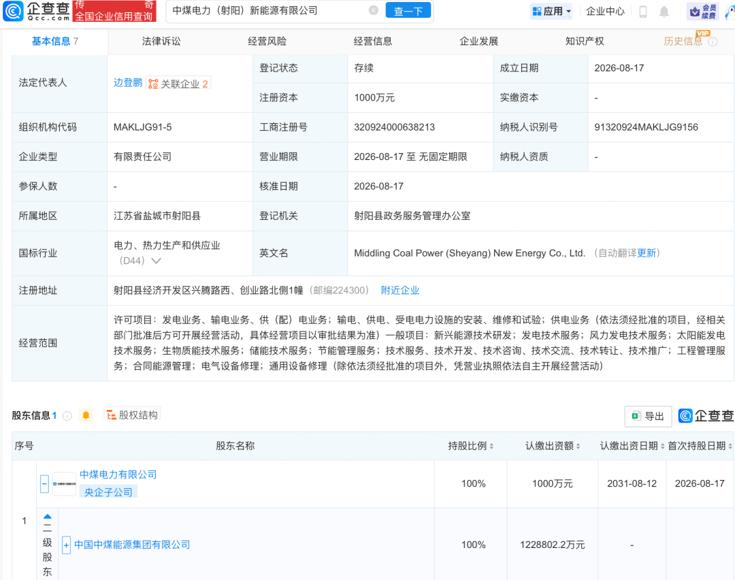This screenshot has height=580, width=735.
Task: Click the Qcc.com logo icon
Action: tap(13, 12)
